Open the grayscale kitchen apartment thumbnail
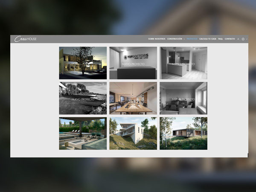Screen dimensions: 256x192 183,63
